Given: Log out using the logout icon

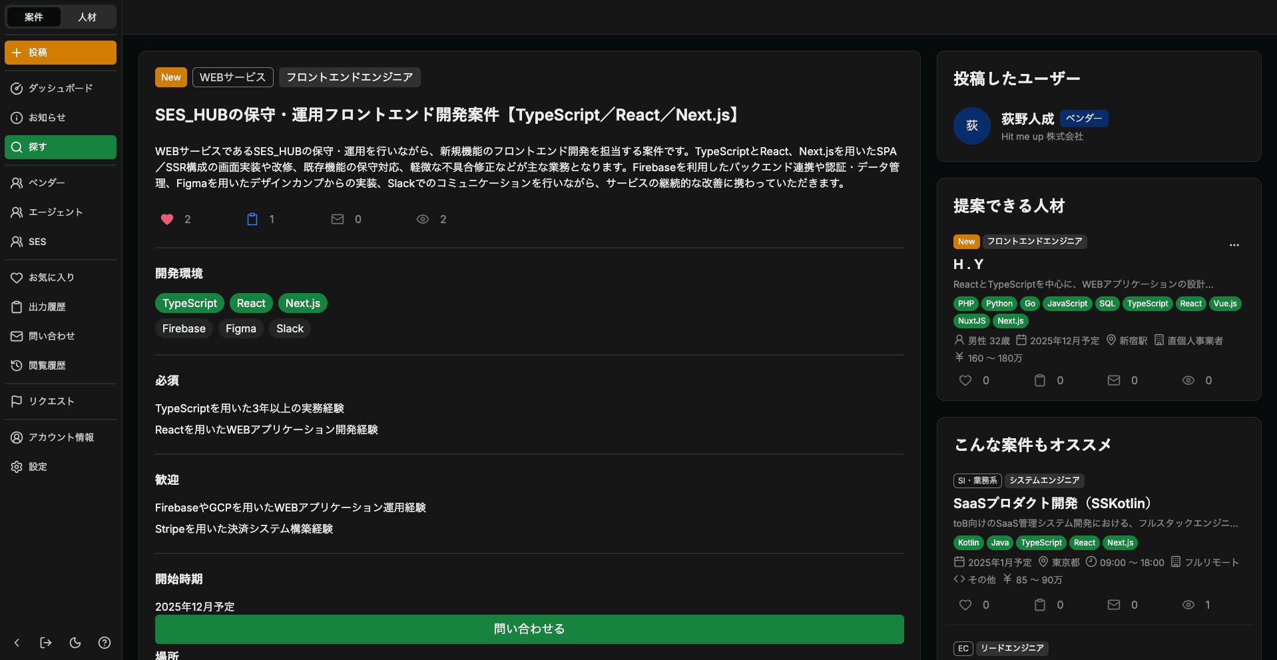Looking at the screenshot, I should 45,643.
